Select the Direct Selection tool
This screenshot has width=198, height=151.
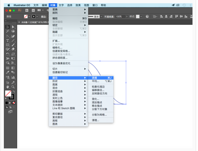click(13, 27)
